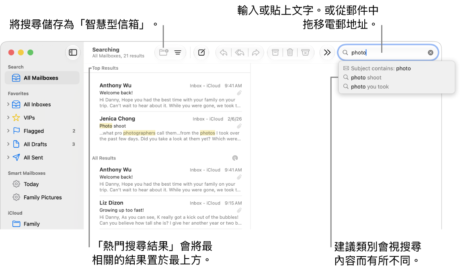Expand the VIPs disclosure arrow
Screen dimensions: 460x269
[8, 118]
